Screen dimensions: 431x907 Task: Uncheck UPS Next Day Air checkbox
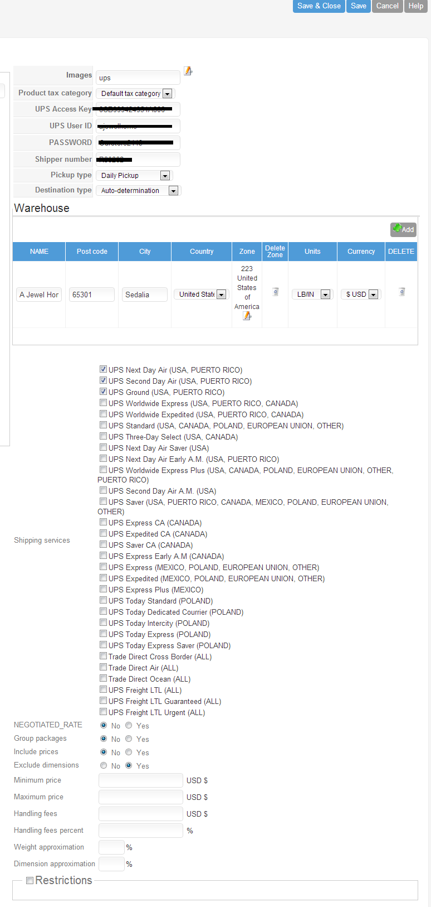(x=103, y=369)
